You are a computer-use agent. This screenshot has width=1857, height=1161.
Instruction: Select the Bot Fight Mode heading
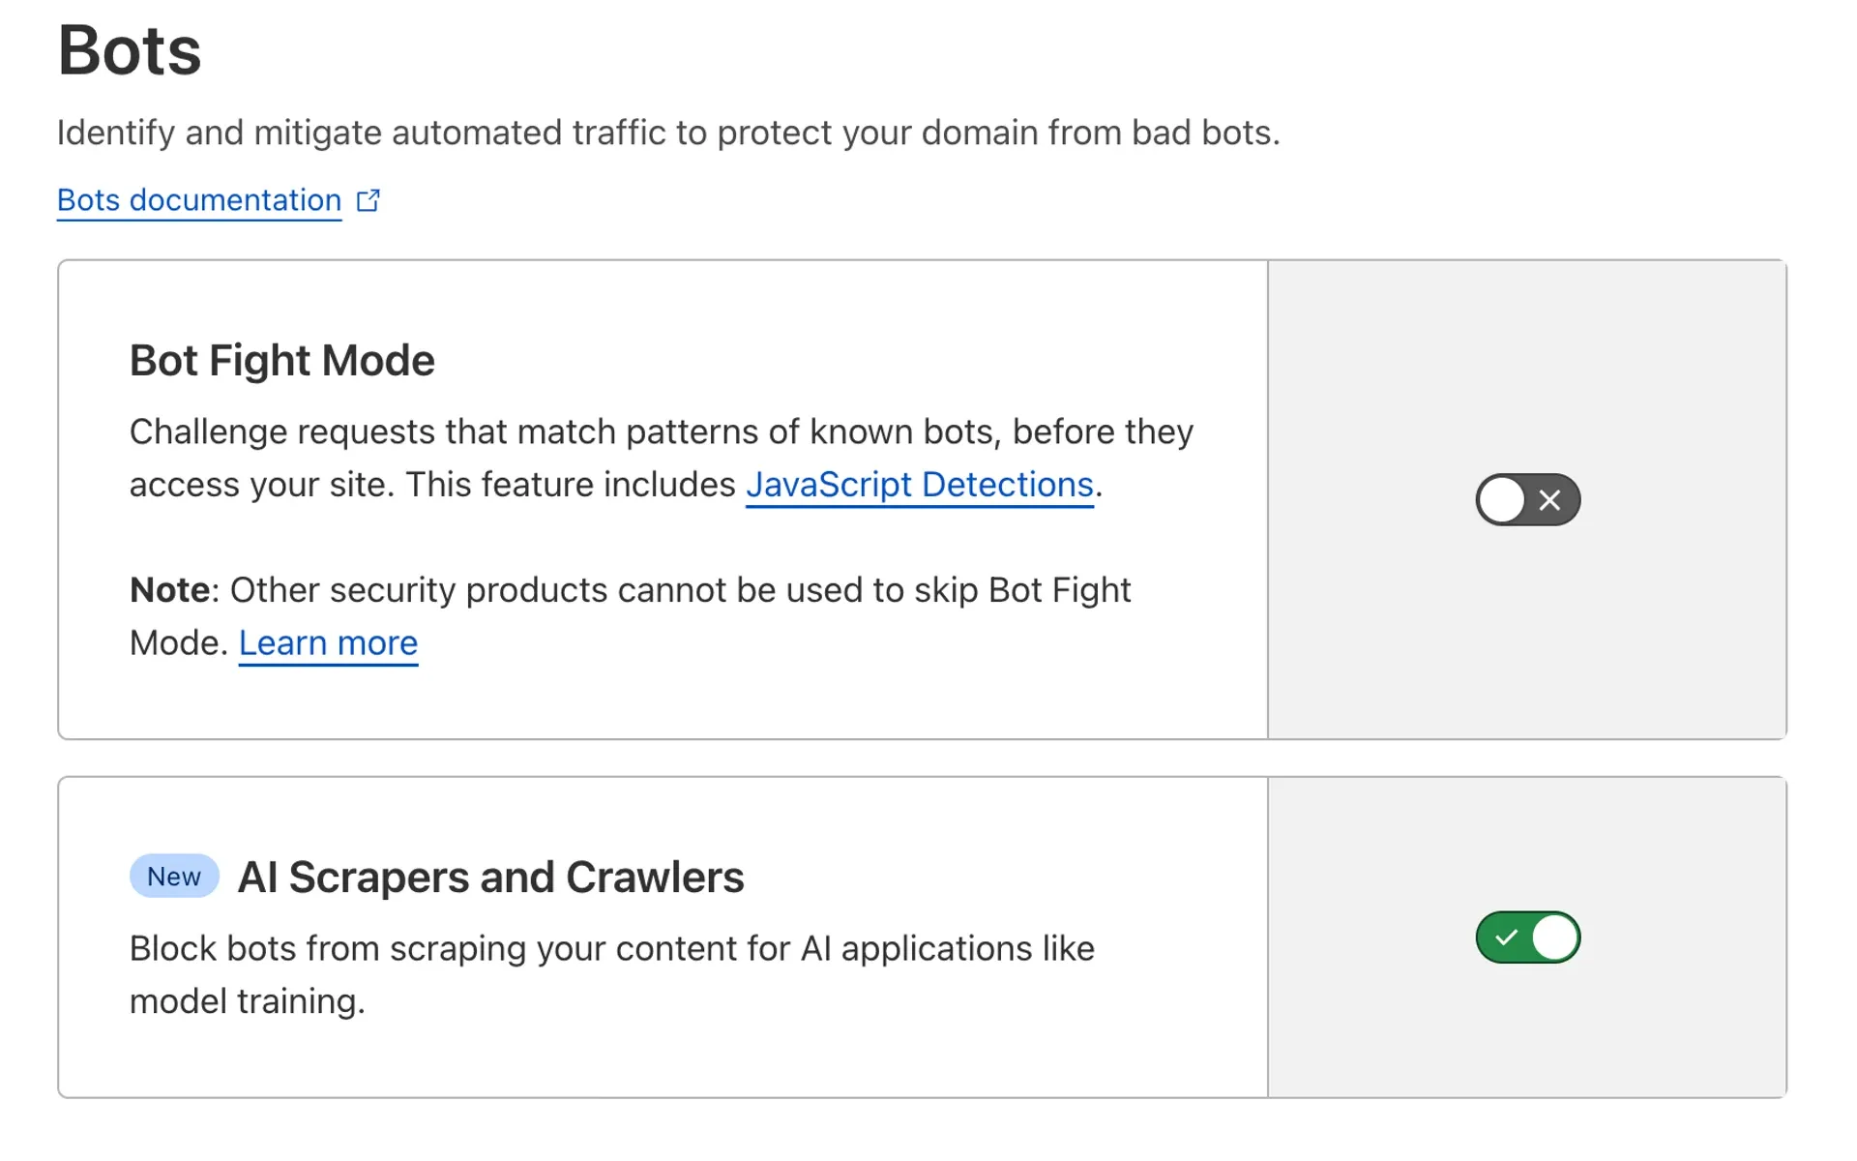coord(282,361)
